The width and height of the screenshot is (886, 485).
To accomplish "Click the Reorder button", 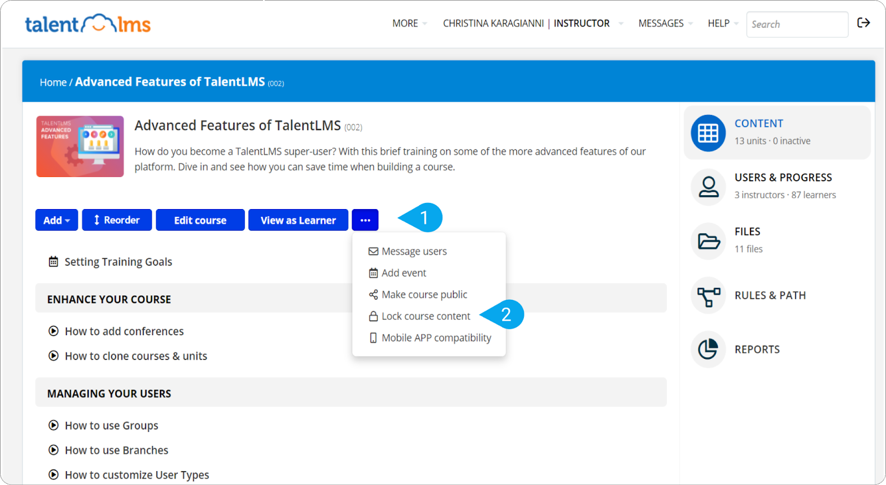I will [117, 220].
